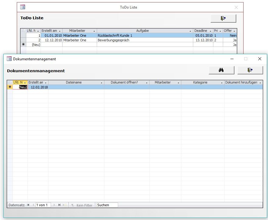Click the select-all corner of Dokumentenmanagement grid
This screenshot has height=220, width=268.
[10, 82]
